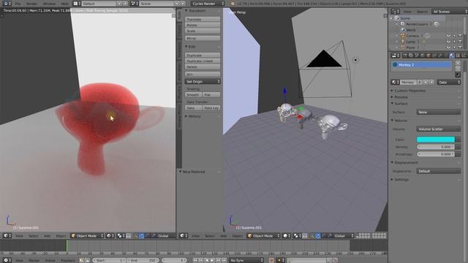
Task: Open the Marker menu in timeline
Action: (x=34, y=260)
